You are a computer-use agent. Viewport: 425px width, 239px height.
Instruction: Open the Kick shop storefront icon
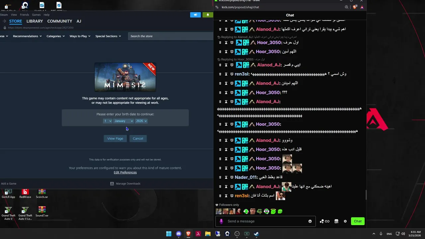pos(336,221)
